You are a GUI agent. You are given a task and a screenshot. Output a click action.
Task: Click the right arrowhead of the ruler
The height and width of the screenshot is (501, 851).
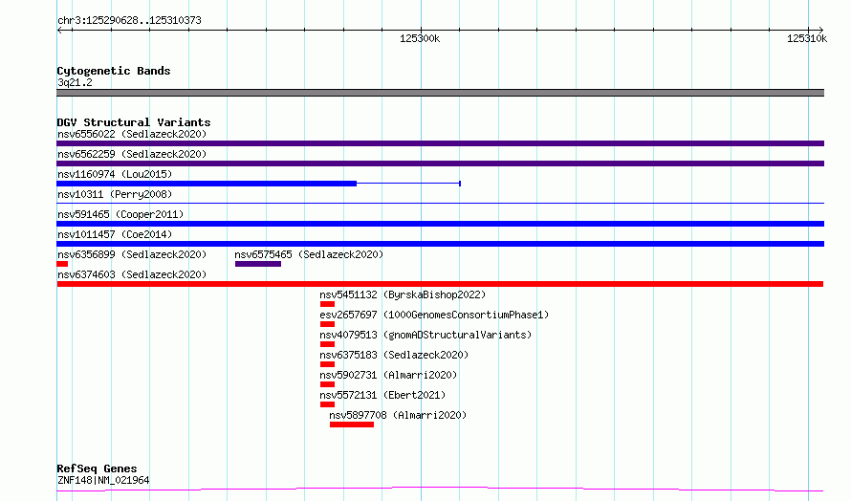[820, 30]
